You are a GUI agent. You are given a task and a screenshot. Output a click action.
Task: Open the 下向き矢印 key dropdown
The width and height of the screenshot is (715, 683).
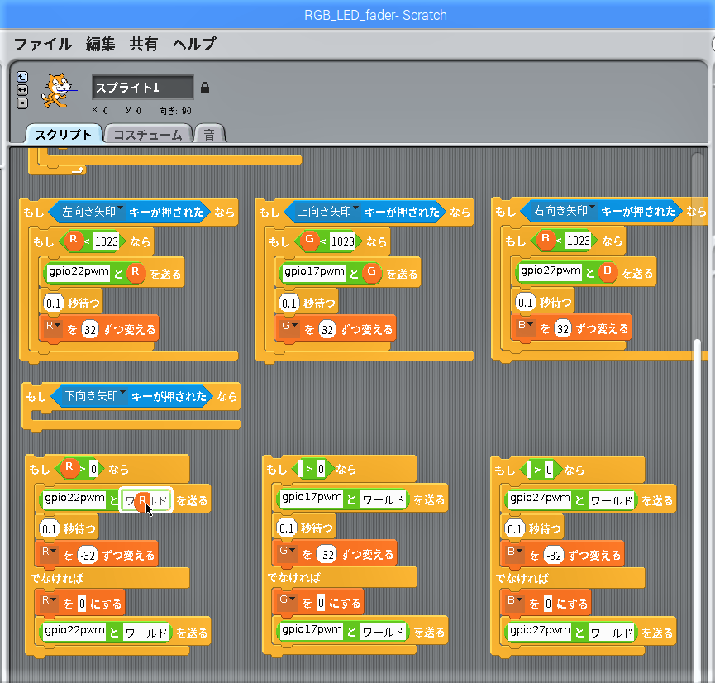pyautogui.click(x=122, y=393)
